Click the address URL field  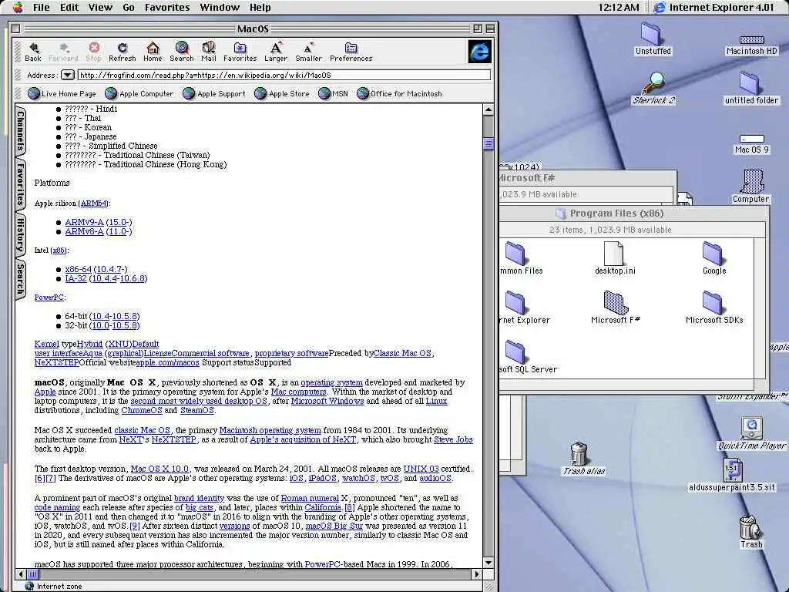(284, 75)
